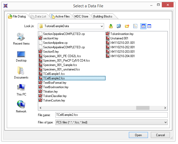This screenshot has width=178, height=144.
Task: Open the Documents sidebar location
Action: (21, 73)
